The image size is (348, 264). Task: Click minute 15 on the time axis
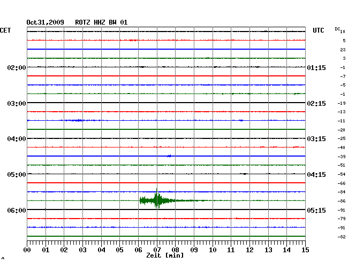[305, 250]
